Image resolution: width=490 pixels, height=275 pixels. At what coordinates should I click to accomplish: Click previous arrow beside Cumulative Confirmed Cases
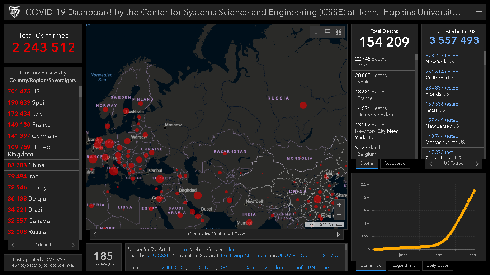click(95, 234)
